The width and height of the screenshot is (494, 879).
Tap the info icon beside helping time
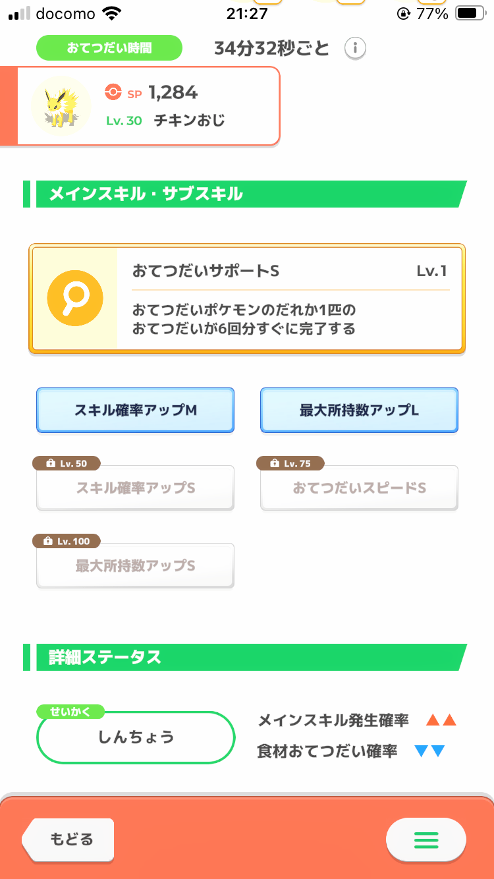[x=356, y=48]
